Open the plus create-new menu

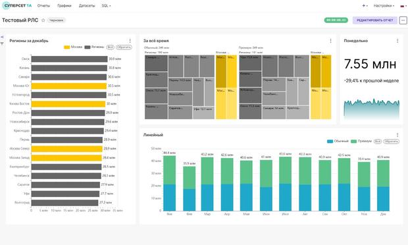click(x=365, y=5)
